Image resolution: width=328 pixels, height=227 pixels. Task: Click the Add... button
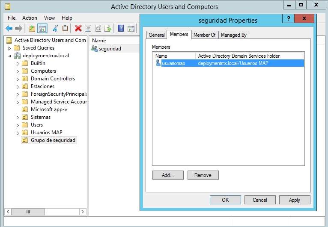coord(168,175)
